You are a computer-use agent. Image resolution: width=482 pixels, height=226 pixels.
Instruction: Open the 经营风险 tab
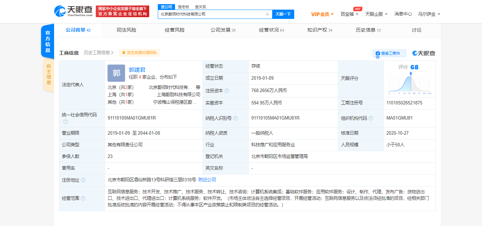[175, 30]
